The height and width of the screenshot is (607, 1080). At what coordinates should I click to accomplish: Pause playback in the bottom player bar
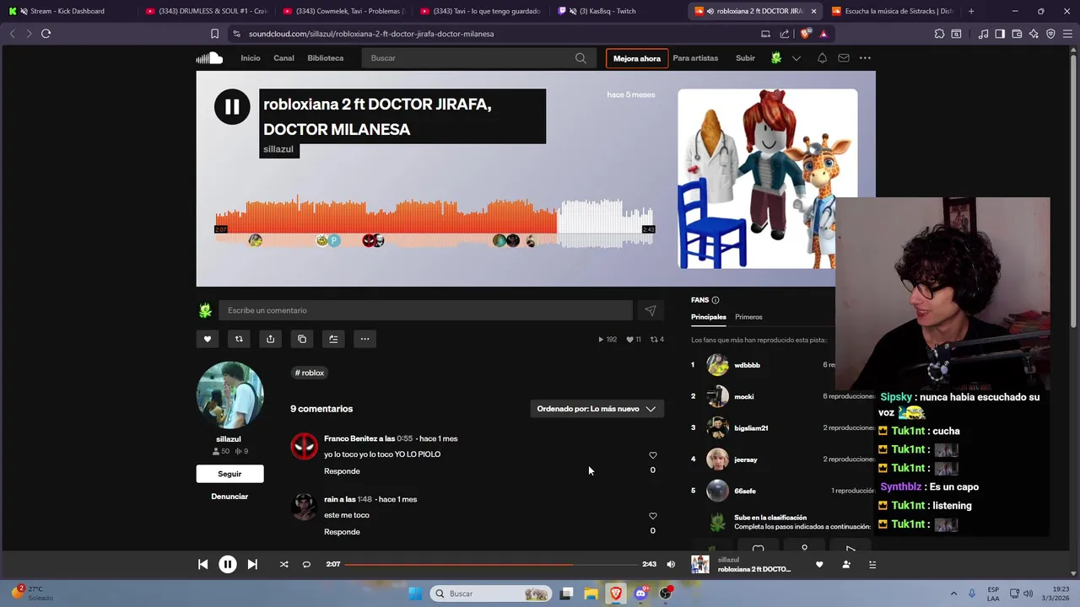tap(228, 564)
